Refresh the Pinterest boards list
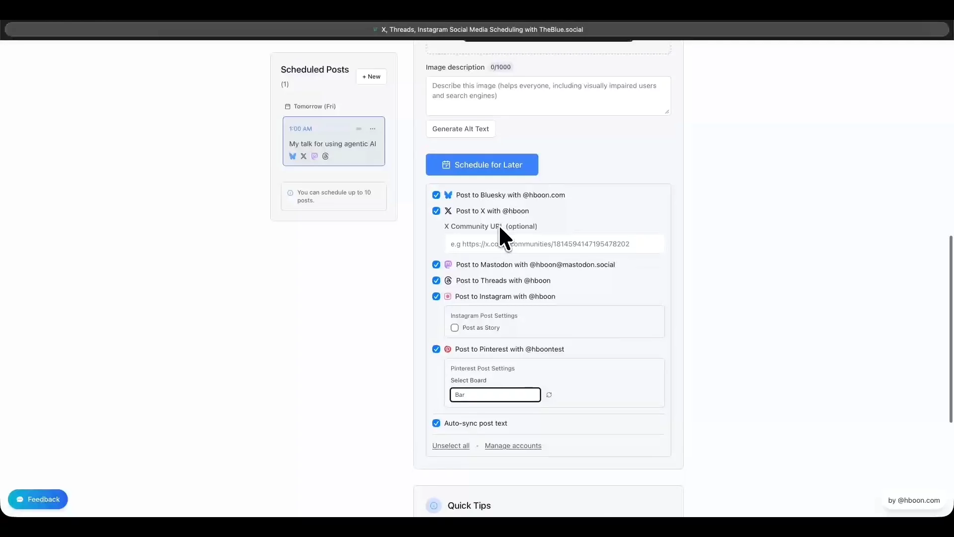This screenshot has width=954, height=537. tap(549, 395)
